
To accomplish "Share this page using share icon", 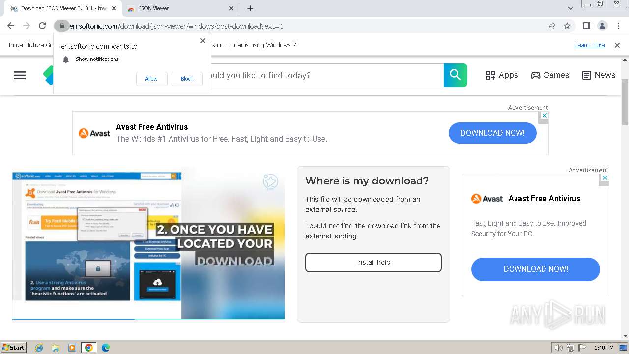I will 551,26.
